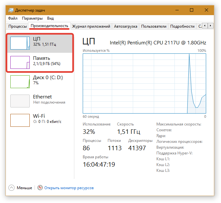Viewport: 221px width, 203px height.
Task: Switch to the Процессы tab
Action: [x=17, y=26]
